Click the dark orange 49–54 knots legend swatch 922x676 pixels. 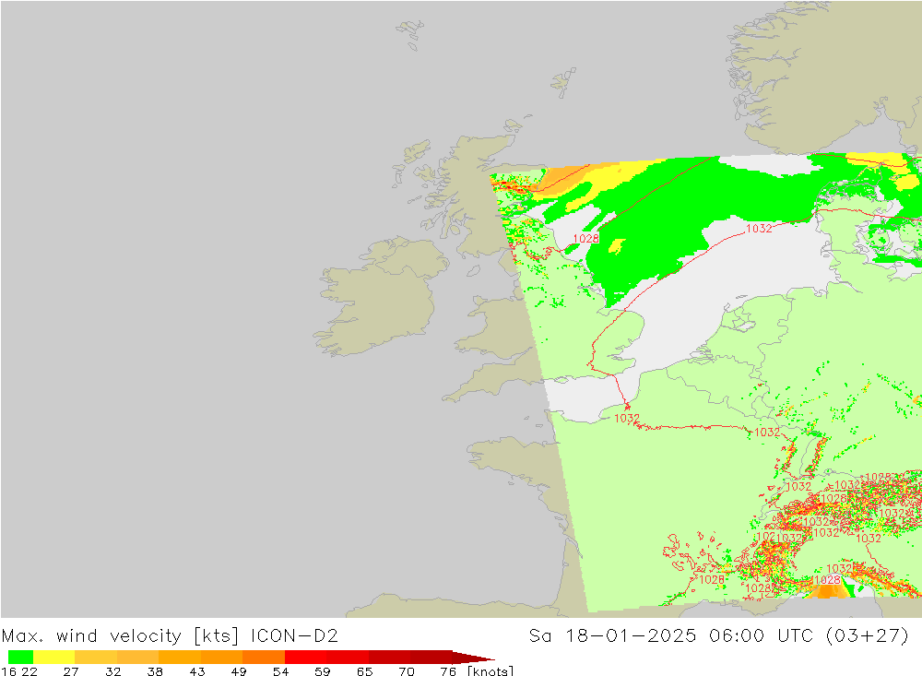coord(264,657)
